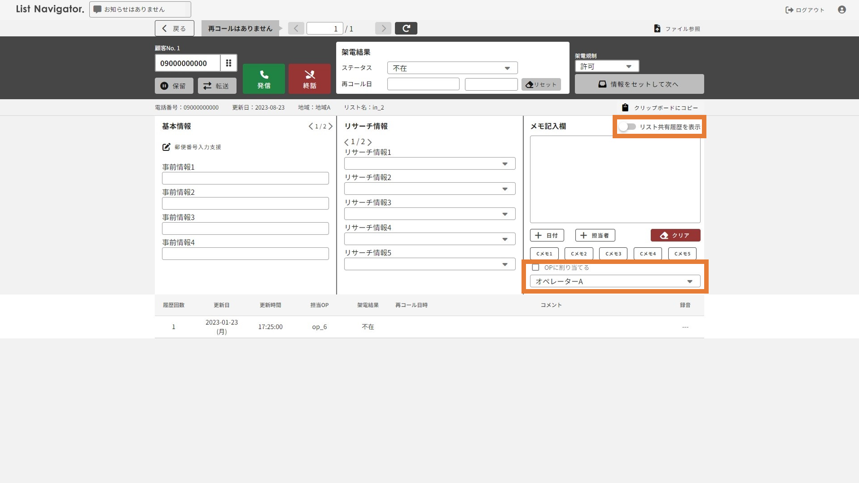Screen dimensions: 859x483
Task: Click the 事前情報1 input field
Action: tap(245, 178)
